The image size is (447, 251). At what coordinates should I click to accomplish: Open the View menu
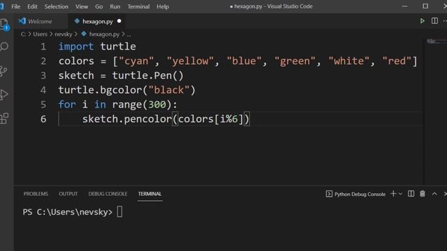coord(82,6)
